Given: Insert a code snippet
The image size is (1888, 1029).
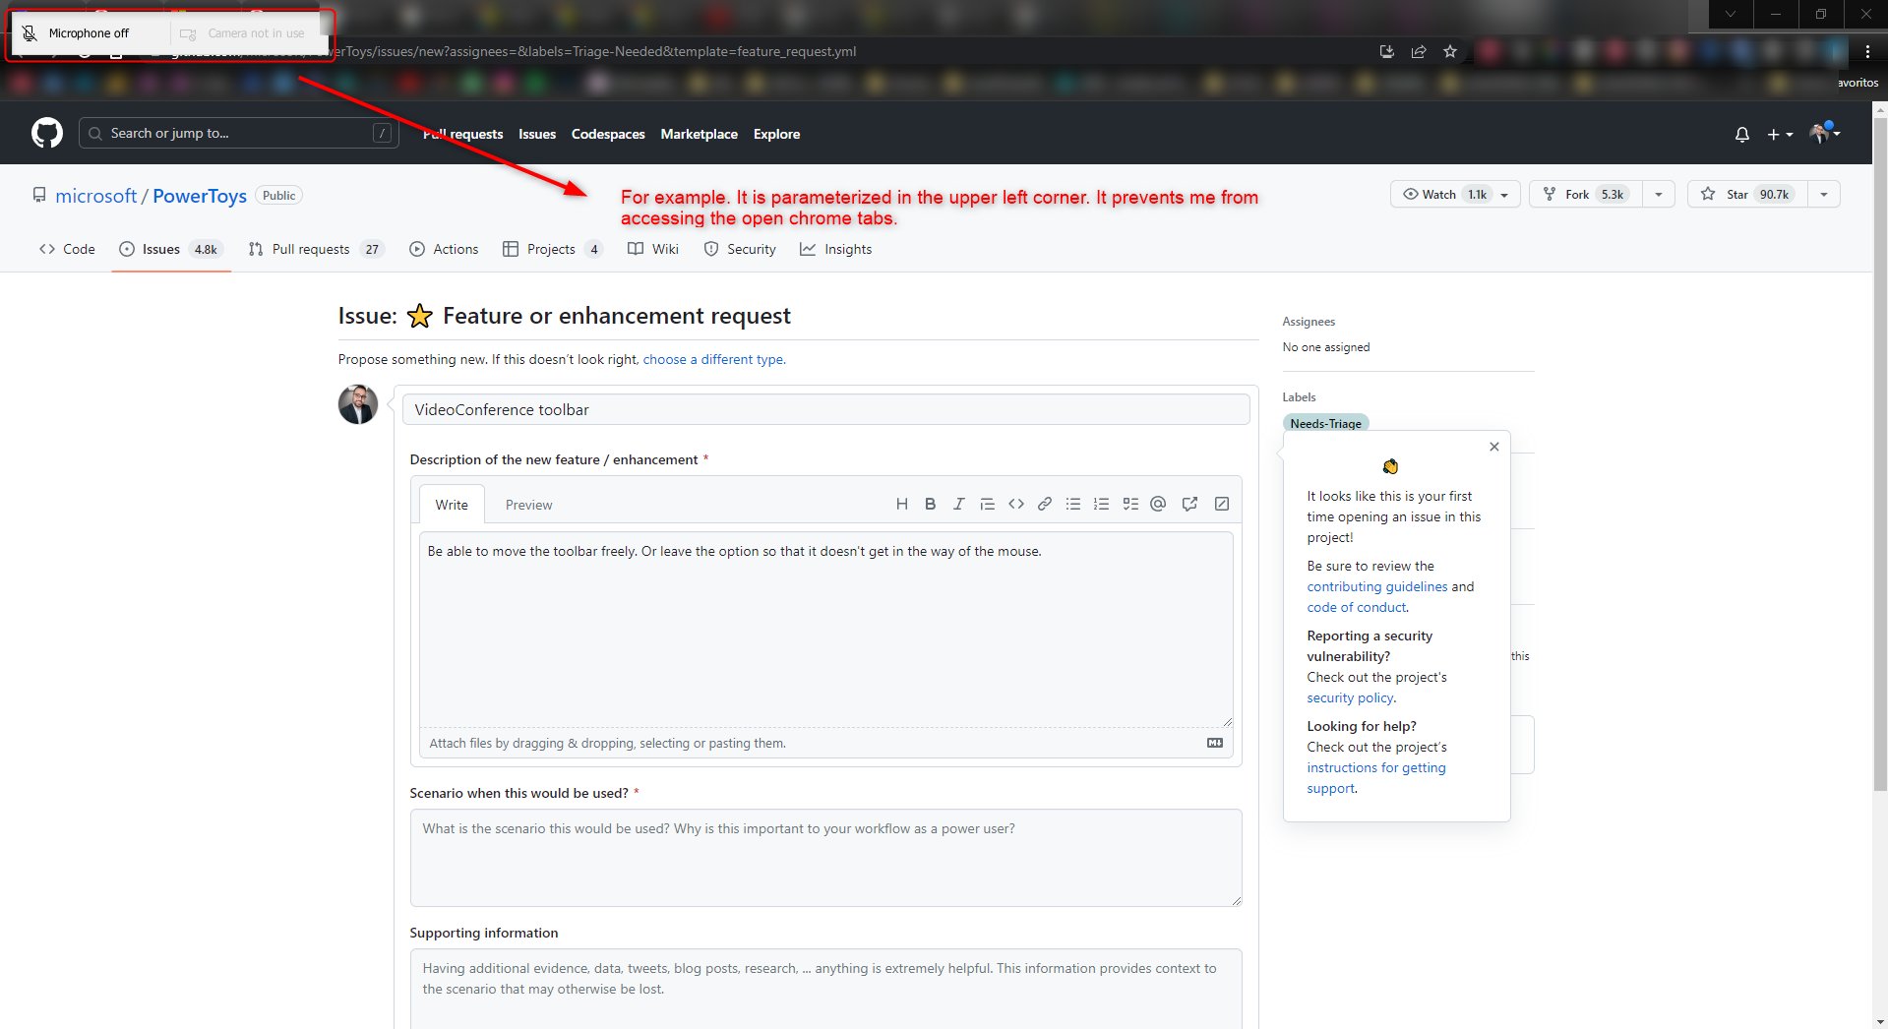Looking at the screenshot, I should pyautogui.click(x=1016, y=503).
